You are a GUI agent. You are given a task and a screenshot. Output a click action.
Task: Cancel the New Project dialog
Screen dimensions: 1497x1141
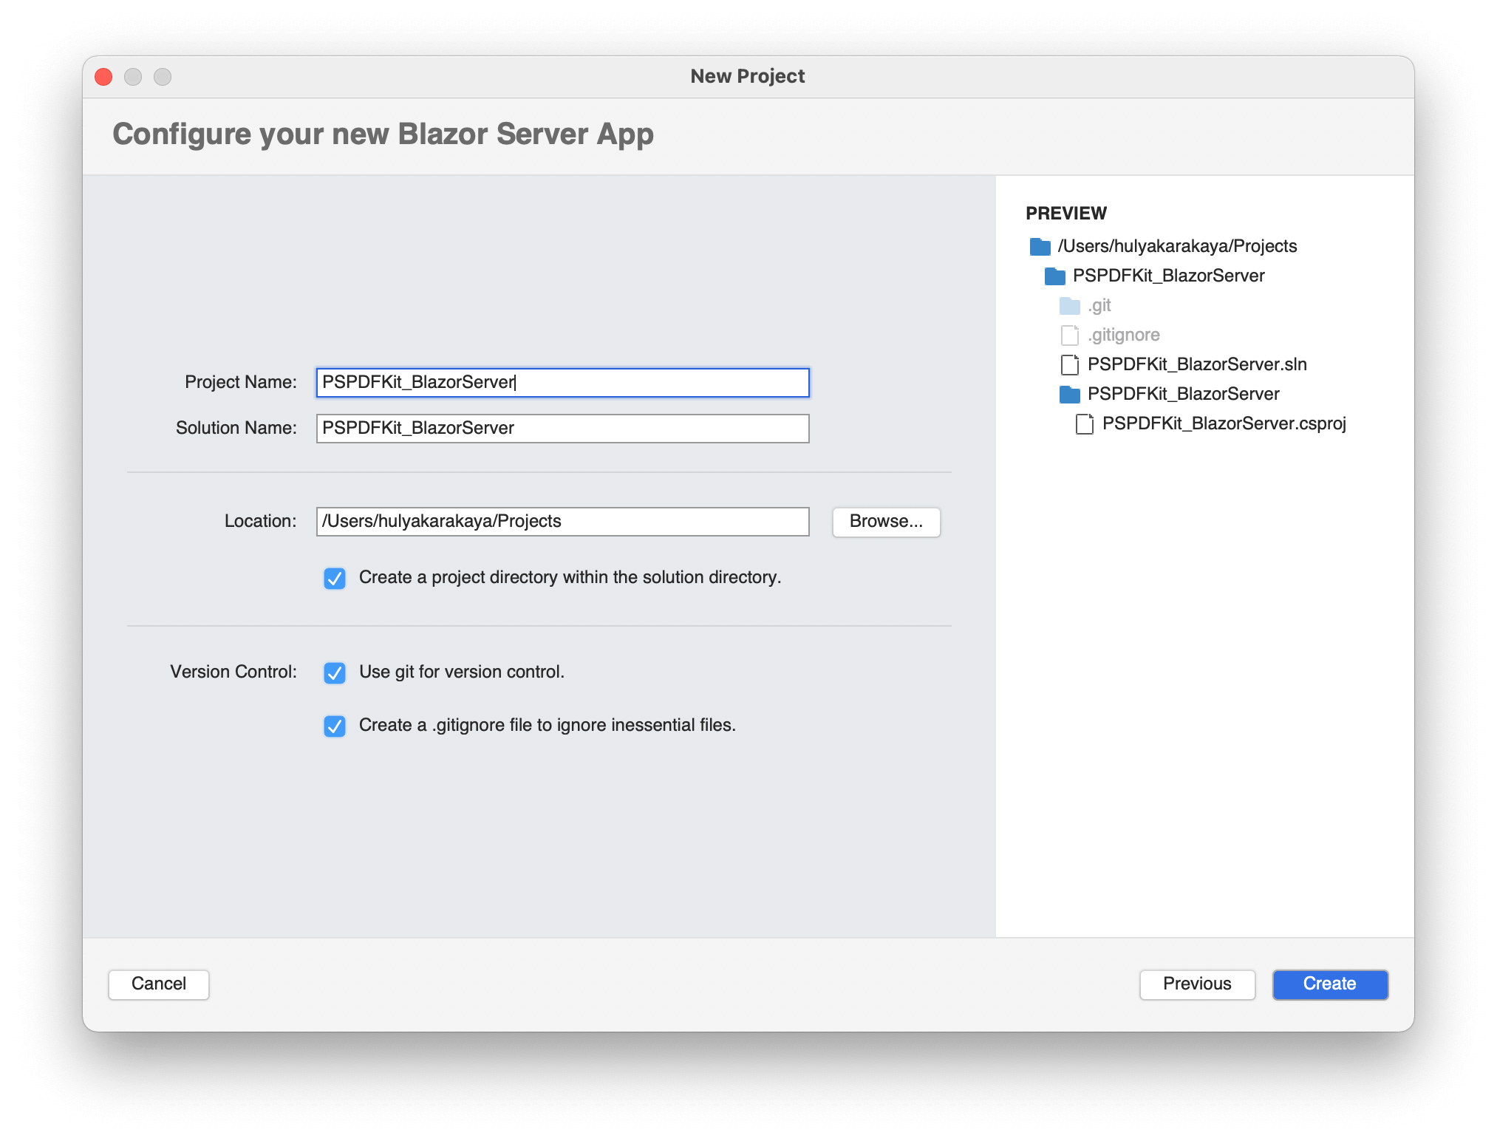159,984
